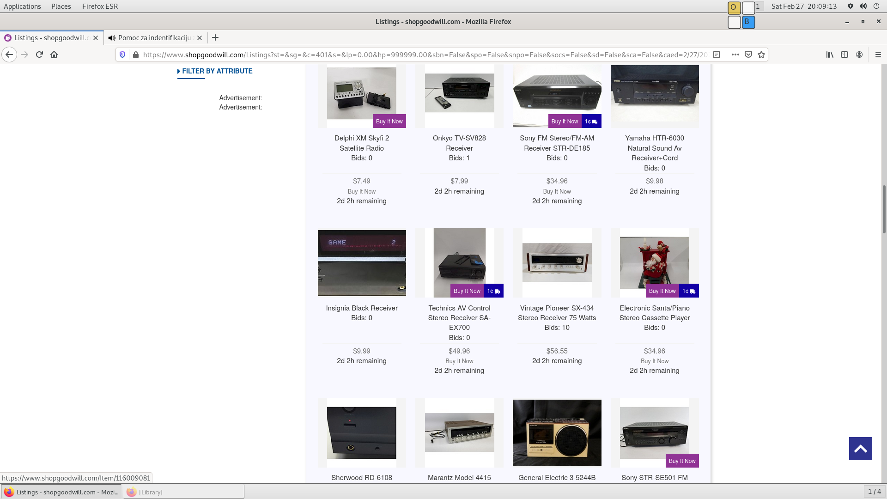Close the Pomoc za indentifikaciju tab
Viewport: 887px width, 499px height.
[200, 38]
